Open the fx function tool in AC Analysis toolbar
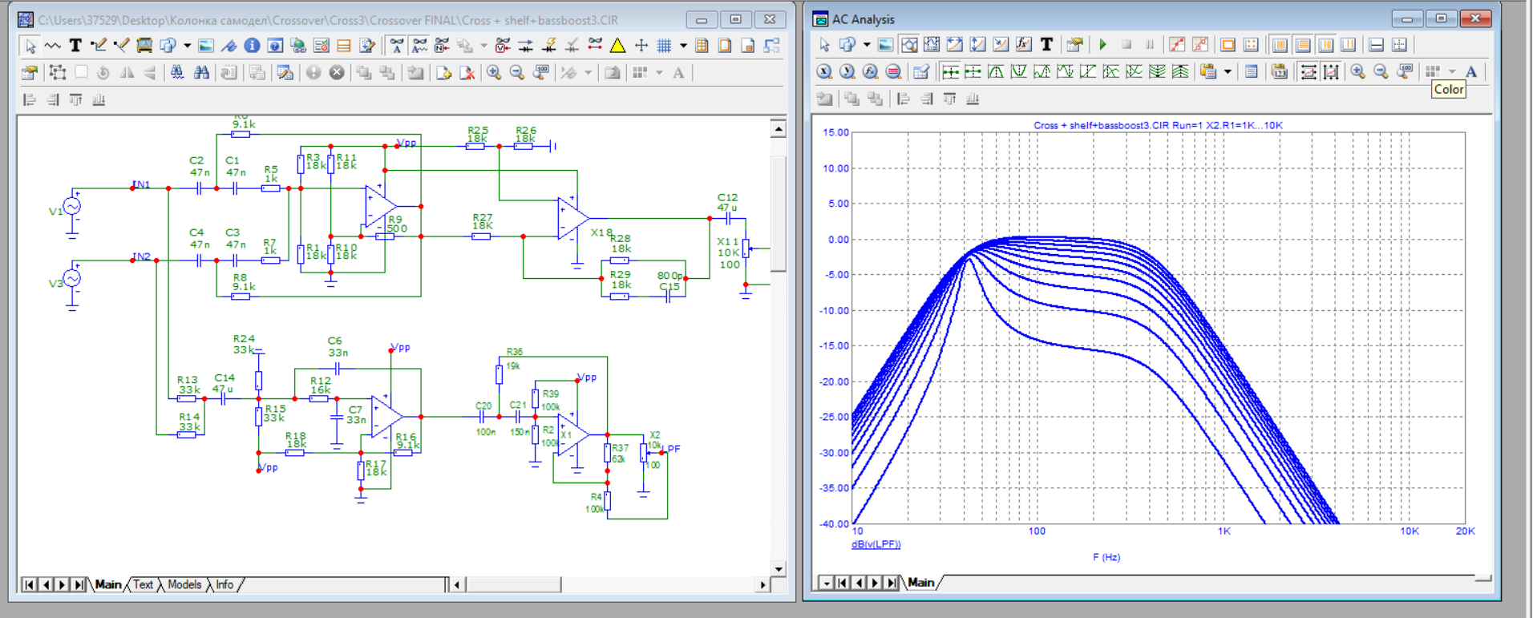Image resolution: width=1533 pixels, height=618 pixels. click(x=1024, y=44)
